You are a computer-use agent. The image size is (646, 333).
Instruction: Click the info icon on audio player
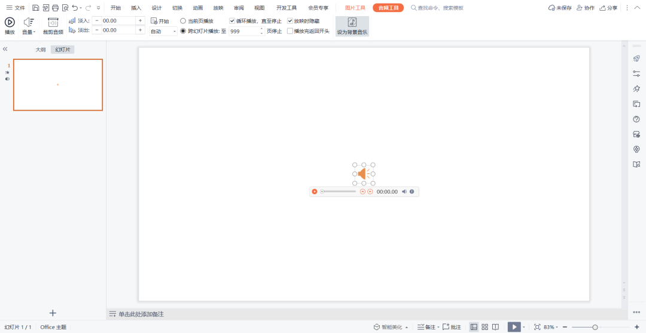[412, 191]
